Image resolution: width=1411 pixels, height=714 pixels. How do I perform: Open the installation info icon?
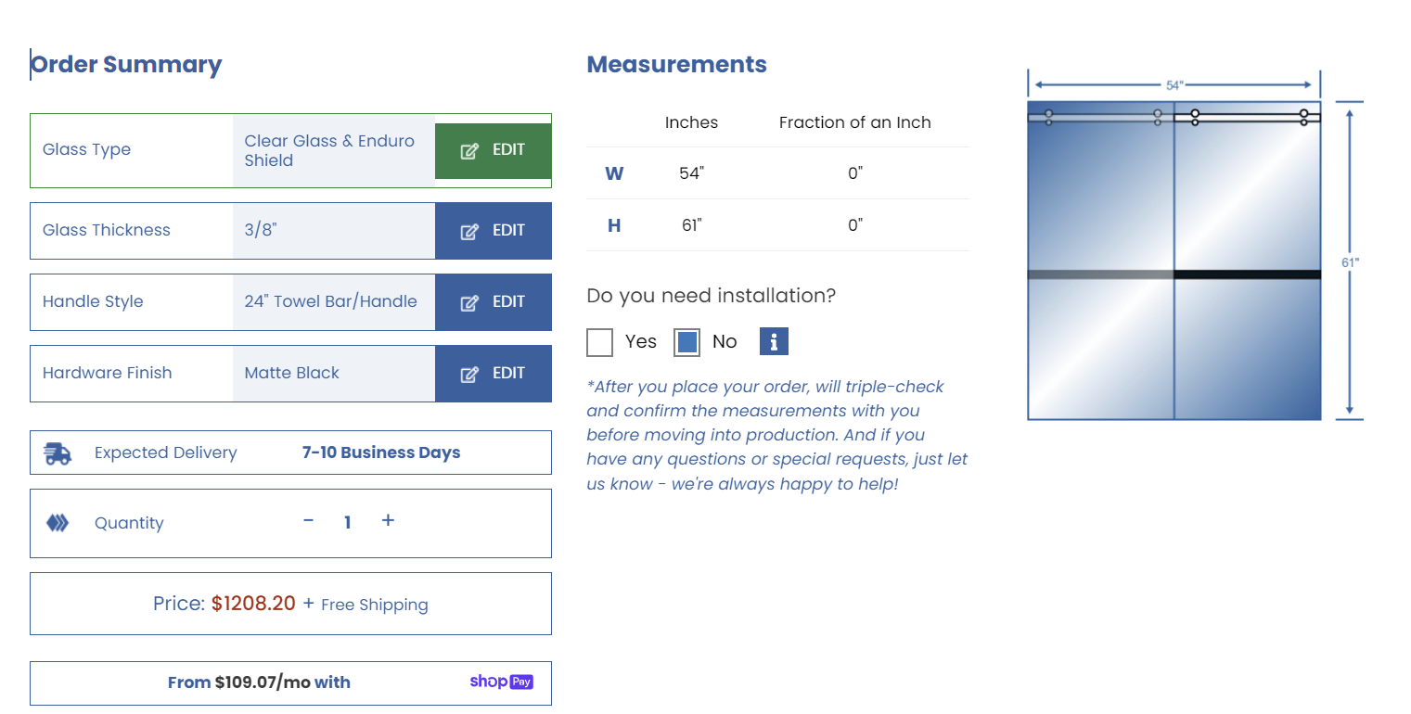774,341
